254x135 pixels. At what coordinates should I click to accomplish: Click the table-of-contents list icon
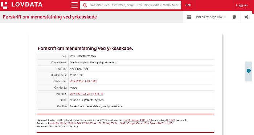pos(189,17)
